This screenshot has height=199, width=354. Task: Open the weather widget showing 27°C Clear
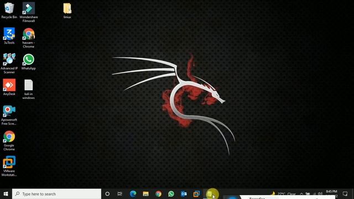point(283,194)
